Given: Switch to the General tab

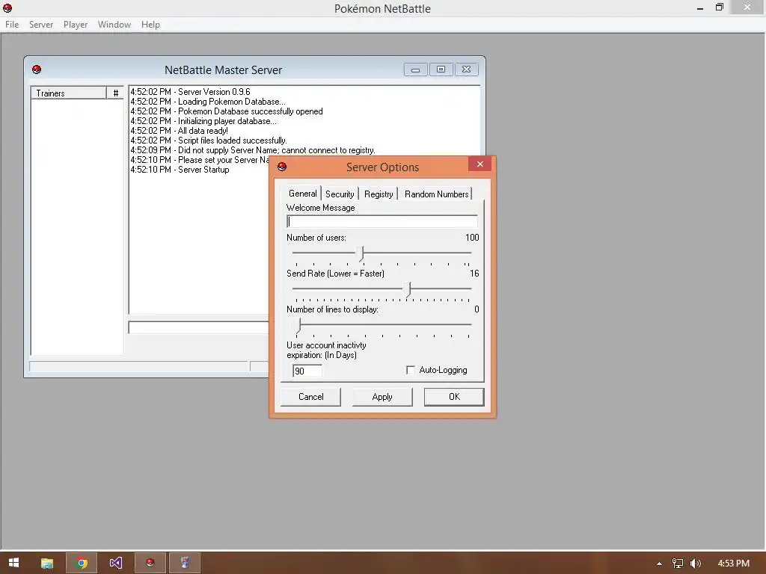Looking at the screenshot, I should pos(302,194).
